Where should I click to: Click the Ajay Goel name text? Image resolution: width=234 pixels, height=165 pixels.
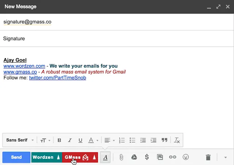15,60
